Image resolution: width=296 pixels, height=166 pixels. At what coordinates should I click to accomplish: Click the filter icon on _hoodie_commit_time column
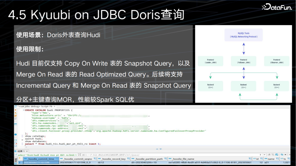pyautogui.click(x=57, y=159)
